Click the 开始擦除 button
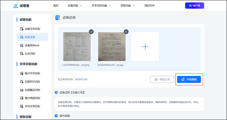 coord(189,79)
